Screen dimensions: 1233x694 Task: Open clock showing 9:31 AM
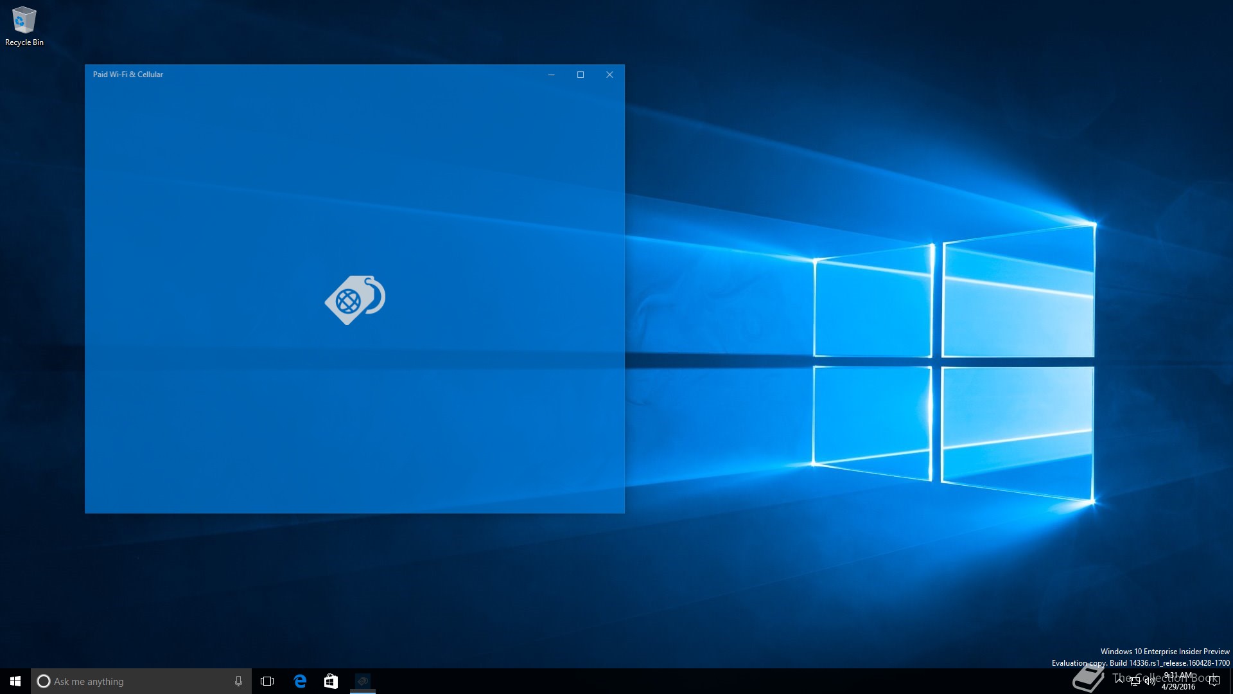tap(1178, 681)
